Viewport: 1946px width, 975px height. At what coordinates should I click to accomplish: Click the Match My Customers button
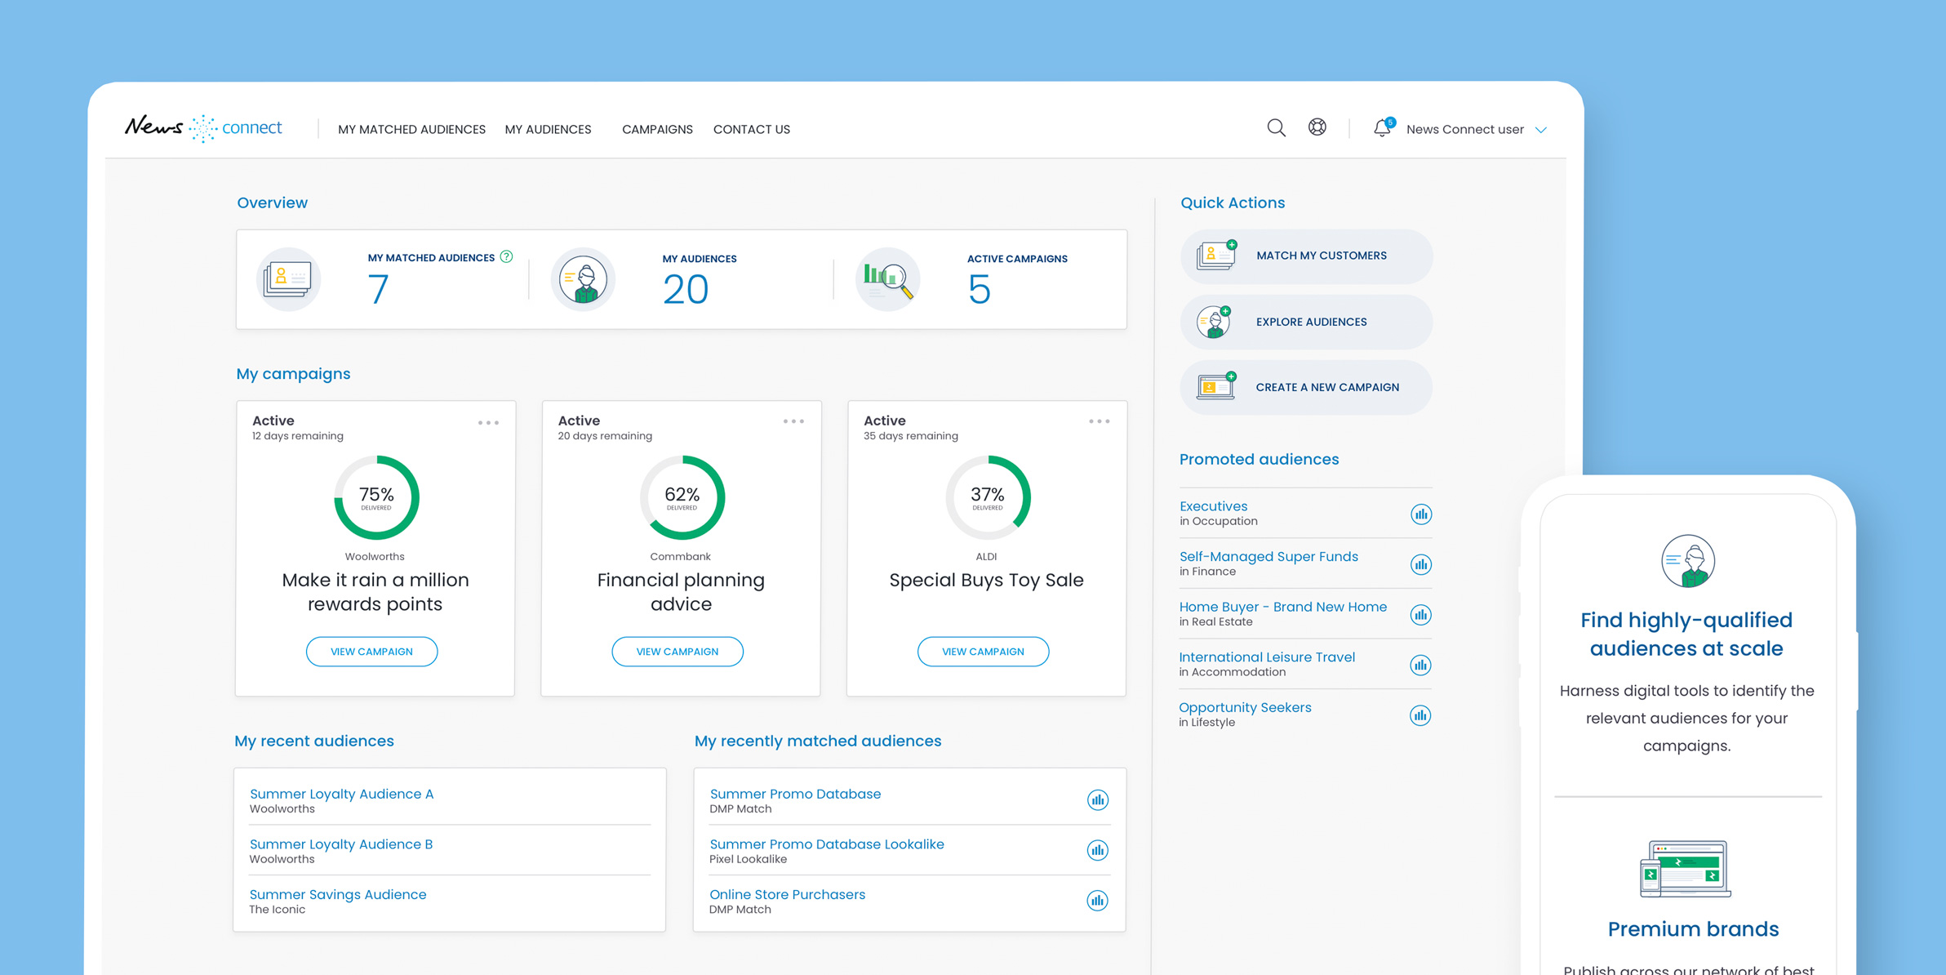pos(1306,256)
